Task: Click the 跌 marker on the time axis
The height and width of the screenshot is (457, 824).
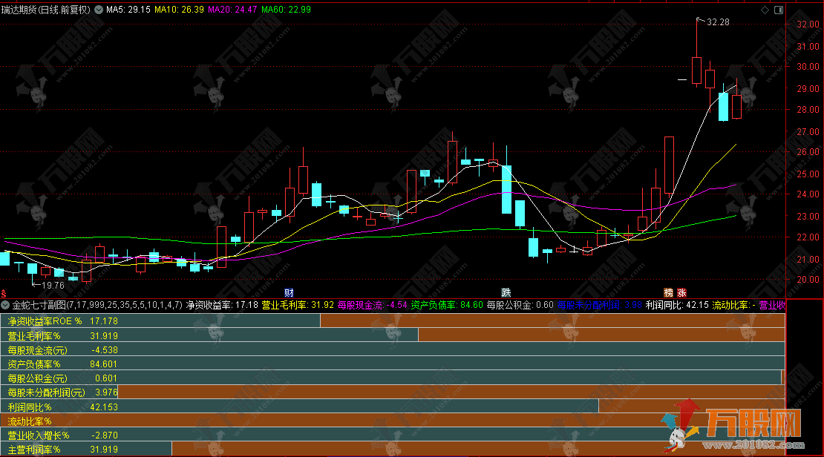Action: 506,293
